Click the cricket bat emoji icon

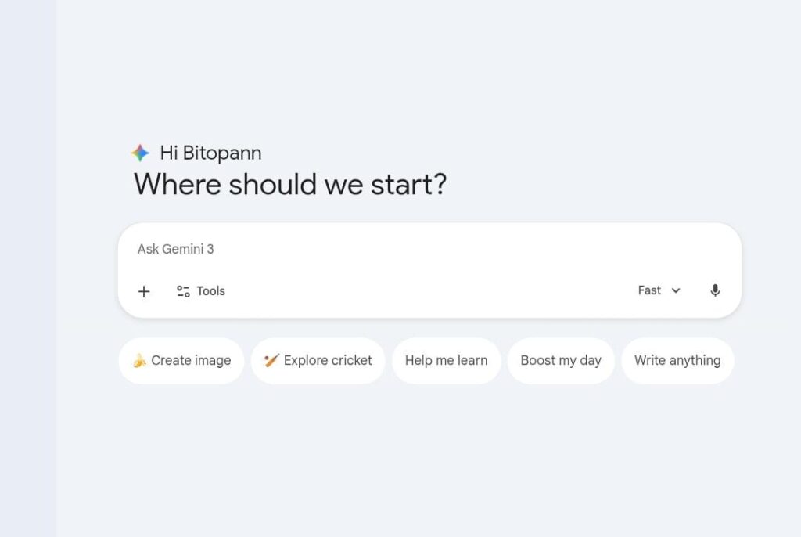coord(271,360)
